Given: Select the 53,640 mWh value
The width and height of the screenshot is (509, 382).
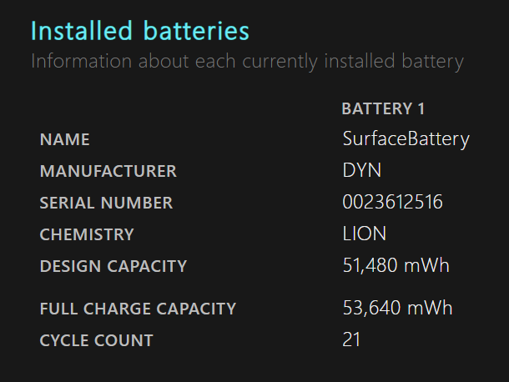Looking at the screenshot, I should [397, 308].
